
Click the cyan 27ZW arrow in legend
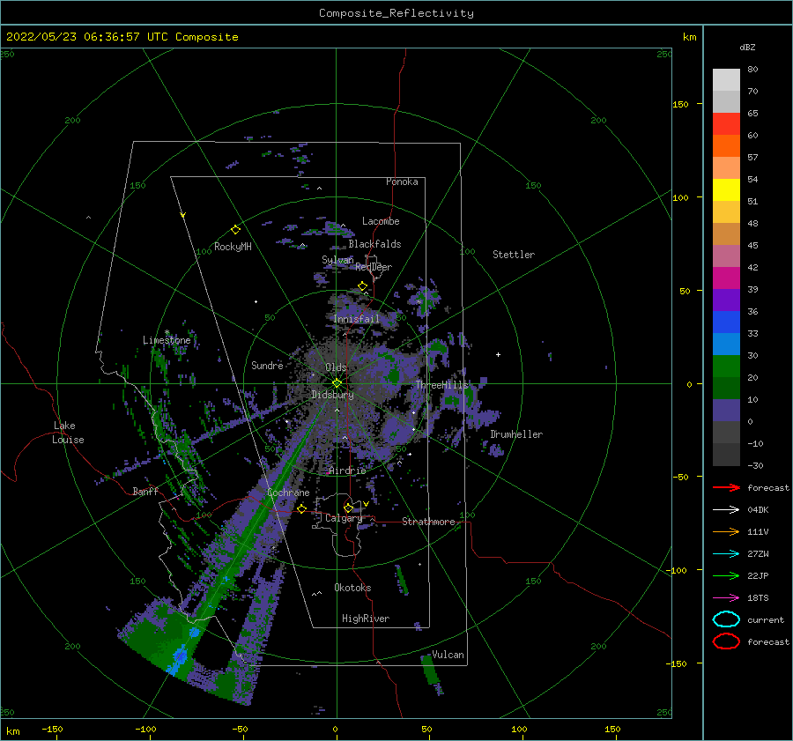tap(726, 554)
